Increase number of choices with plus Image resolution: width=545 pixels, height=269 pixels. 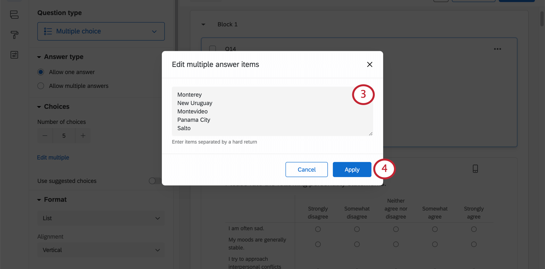coord(83,136)
